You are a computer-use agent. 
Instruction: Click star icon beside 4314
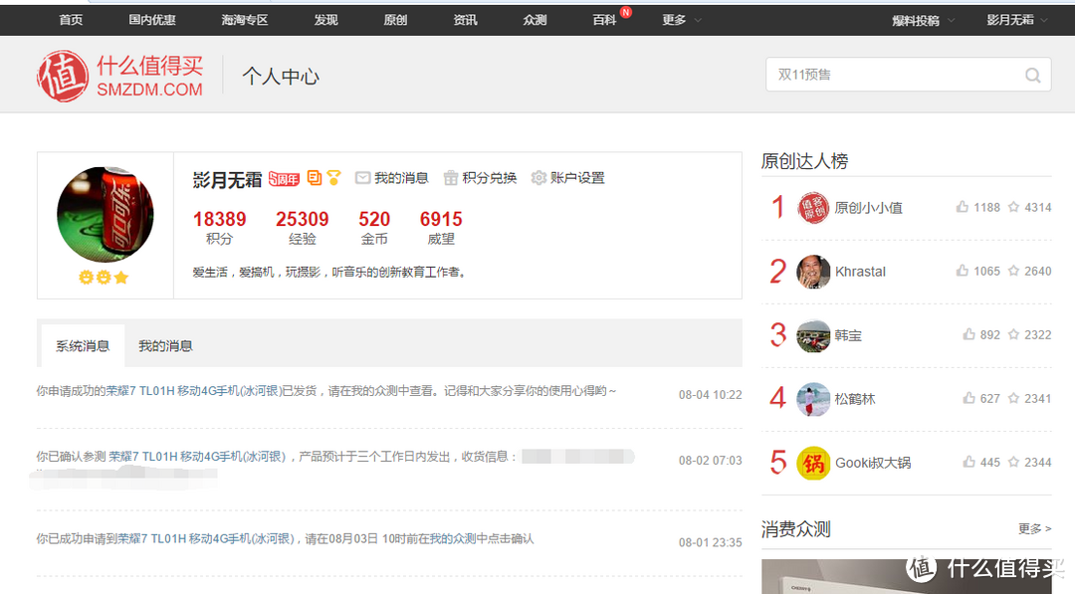coord(1013,207)
